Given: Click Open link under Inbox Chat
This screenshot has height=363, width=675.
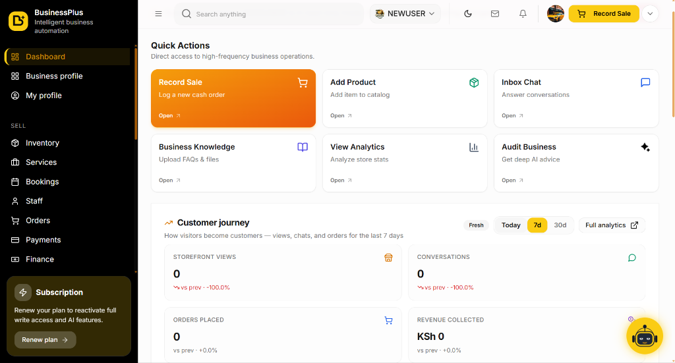Looking at the screenshot, I should pos(512,116).
